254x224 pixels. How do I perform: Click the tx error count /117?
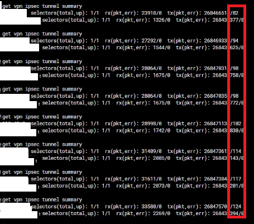[236, 179]
